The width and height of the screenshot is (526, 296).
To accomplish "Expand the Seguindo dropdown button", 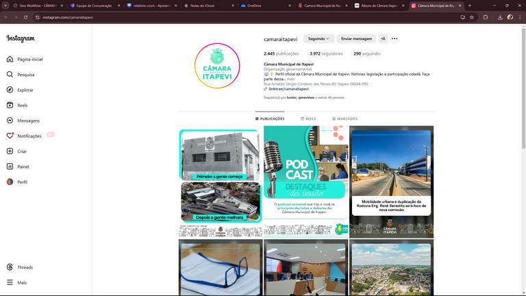I will point(318,39).
